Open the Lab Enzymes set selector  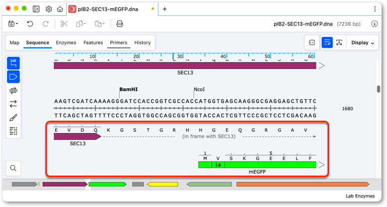pyautogui.click(x=360, y=196)
